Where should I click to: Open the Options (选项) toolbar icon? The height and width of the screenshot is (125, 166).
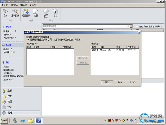click(36, 13)
